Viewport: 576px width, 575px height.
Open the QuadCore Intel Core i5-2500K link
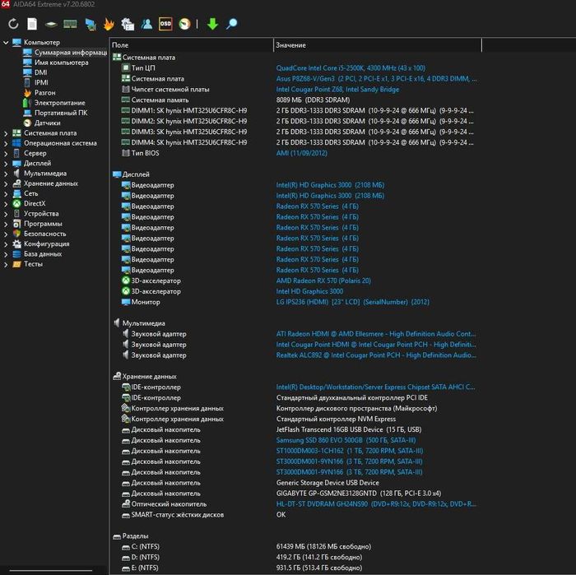351,68
